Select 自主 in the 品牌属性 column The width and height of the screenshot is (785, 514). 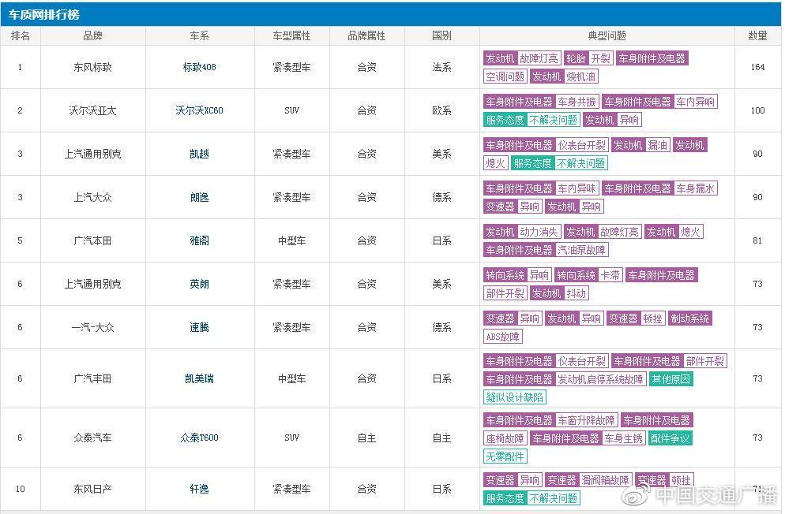(x=367, y=438)
